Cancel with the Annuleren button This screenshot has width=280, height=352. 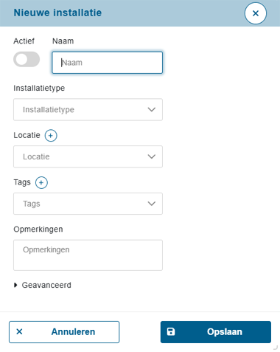tap(64, 332)
